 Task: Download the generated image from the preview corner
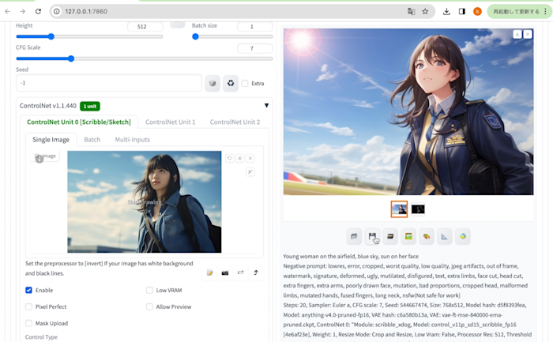tap(517, 34)
